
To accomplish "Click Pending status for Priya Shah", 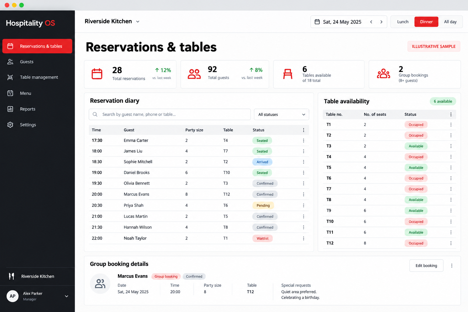I will point(263,205).
